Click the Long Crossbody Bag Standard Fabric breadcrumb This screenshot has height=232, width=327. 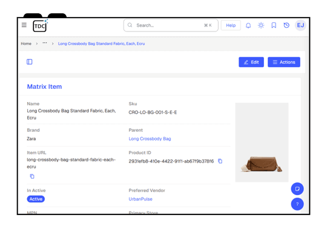pos(101,43)
